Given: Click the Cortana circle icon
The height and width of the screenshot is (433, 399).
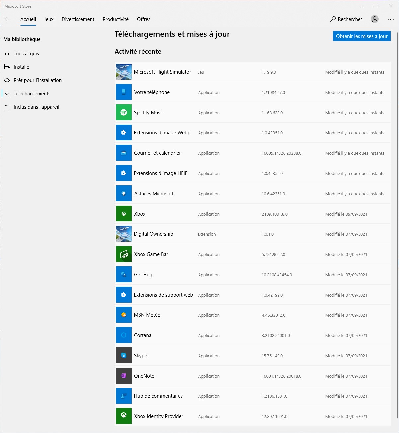Looking at the screenshot, I should (124, 335).
